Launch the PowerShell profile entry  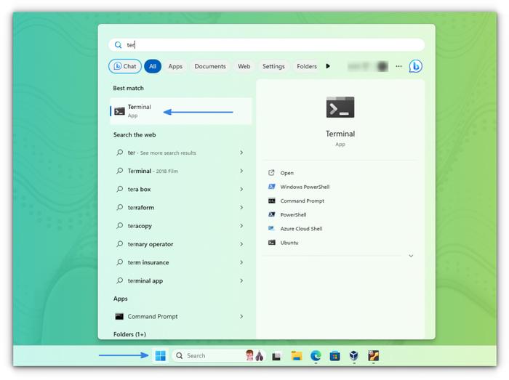pos(293,214)
